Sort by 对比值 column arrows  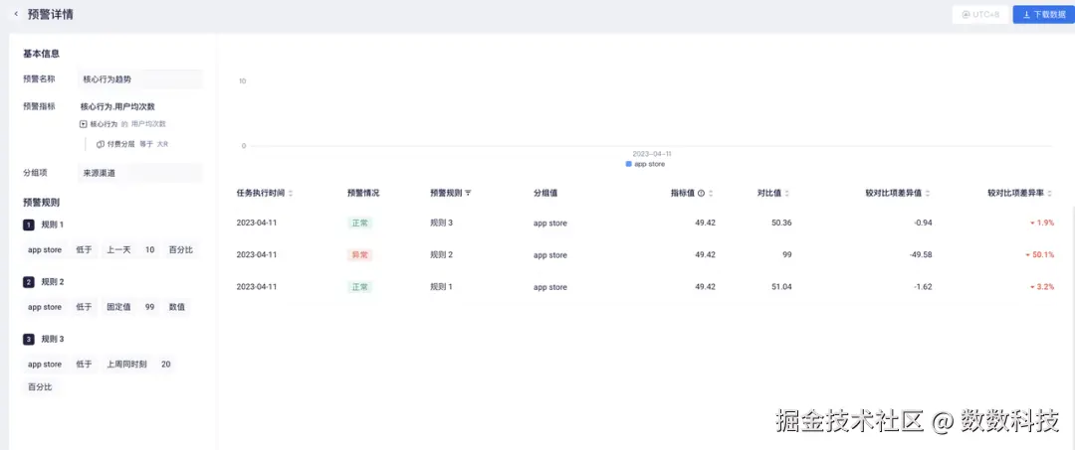[787, 194]
